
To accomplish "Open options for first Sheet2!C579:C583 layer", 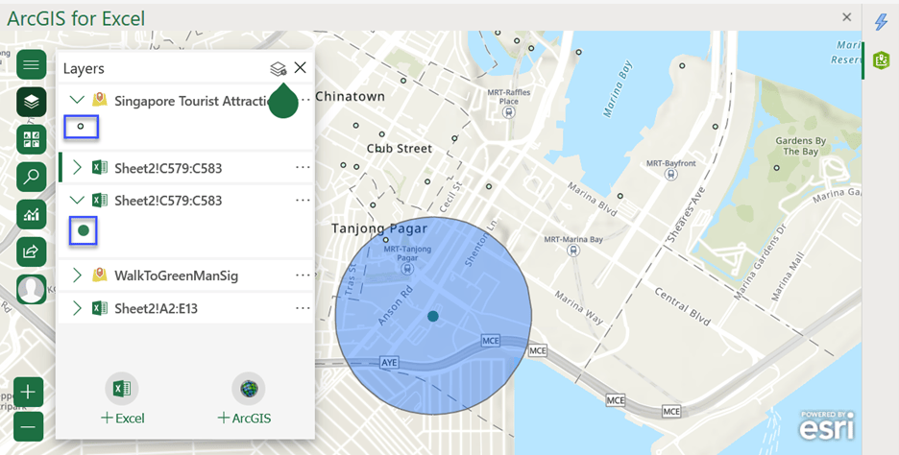I will 303,167.
